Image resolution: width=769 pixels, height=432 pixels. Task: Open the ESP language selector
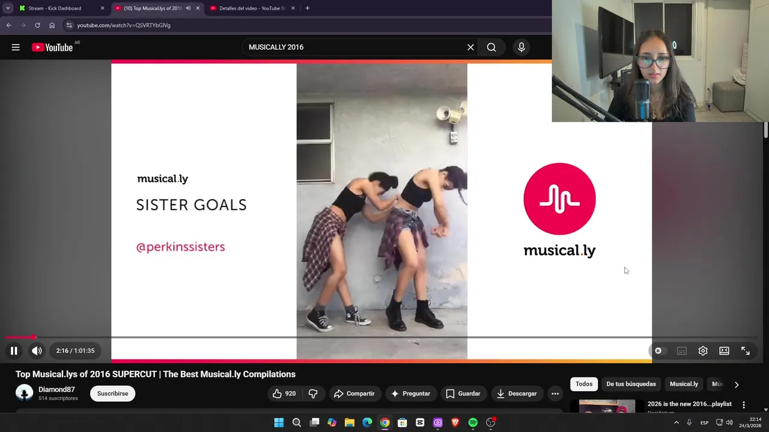[704, 422]
